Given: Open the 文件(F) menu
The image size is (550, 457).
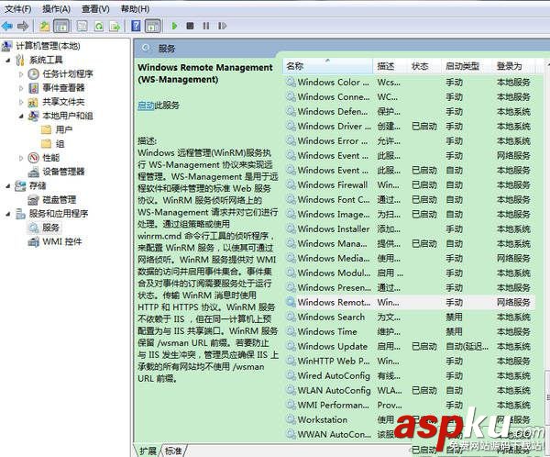Looking at the screenshot, I should pos(18,8).
